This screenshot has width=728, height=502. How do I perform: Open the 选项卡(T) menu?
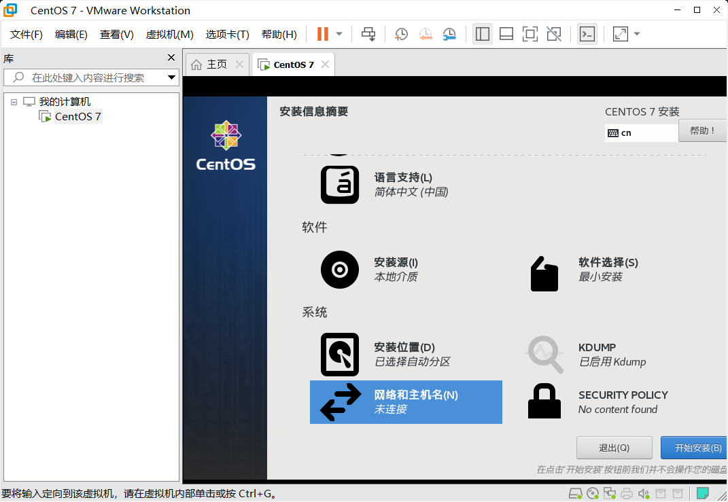click(x=228, y=35)
